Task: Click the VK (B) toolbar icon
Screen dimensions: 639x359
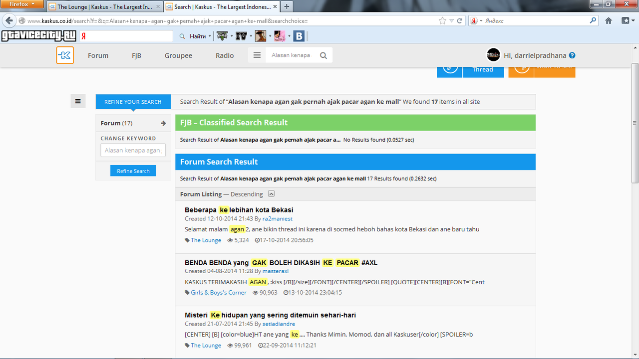Action: point(299,36)
